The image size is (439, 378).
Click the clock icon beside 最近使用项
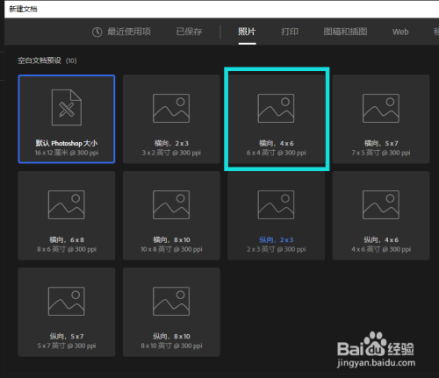[x=97, y=32]
